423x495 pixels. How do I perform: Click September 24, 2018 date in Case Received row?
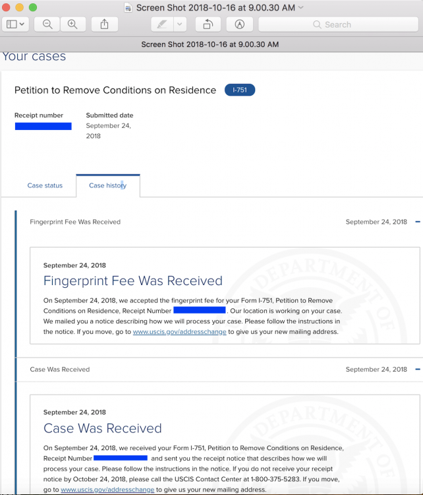pyautogui.click(x=376, y=370)
